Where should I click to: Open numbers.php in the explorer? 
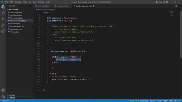[20, 24]
